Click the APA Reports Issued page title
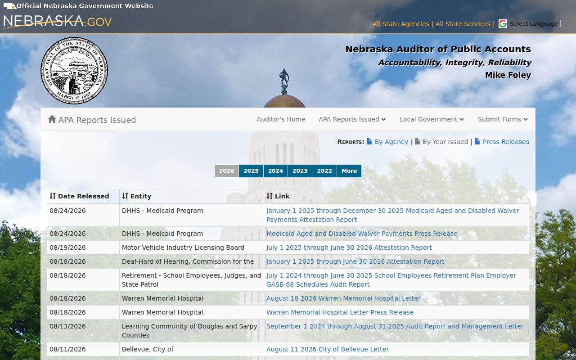Screen dimensions: 576x360 click(97, 120)
